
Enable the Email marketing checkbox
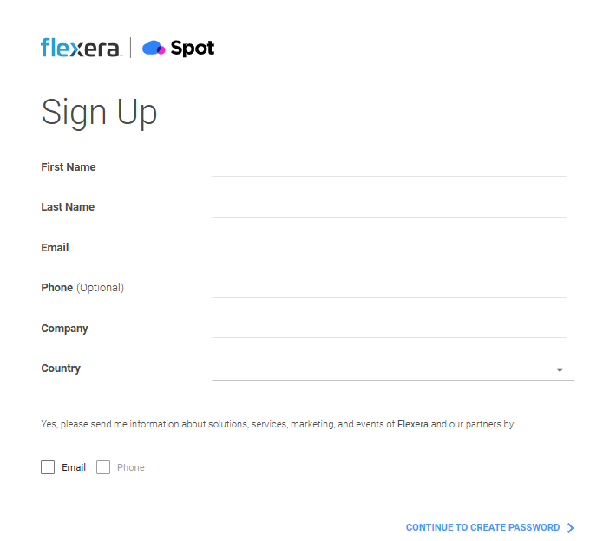pos(48,467)
